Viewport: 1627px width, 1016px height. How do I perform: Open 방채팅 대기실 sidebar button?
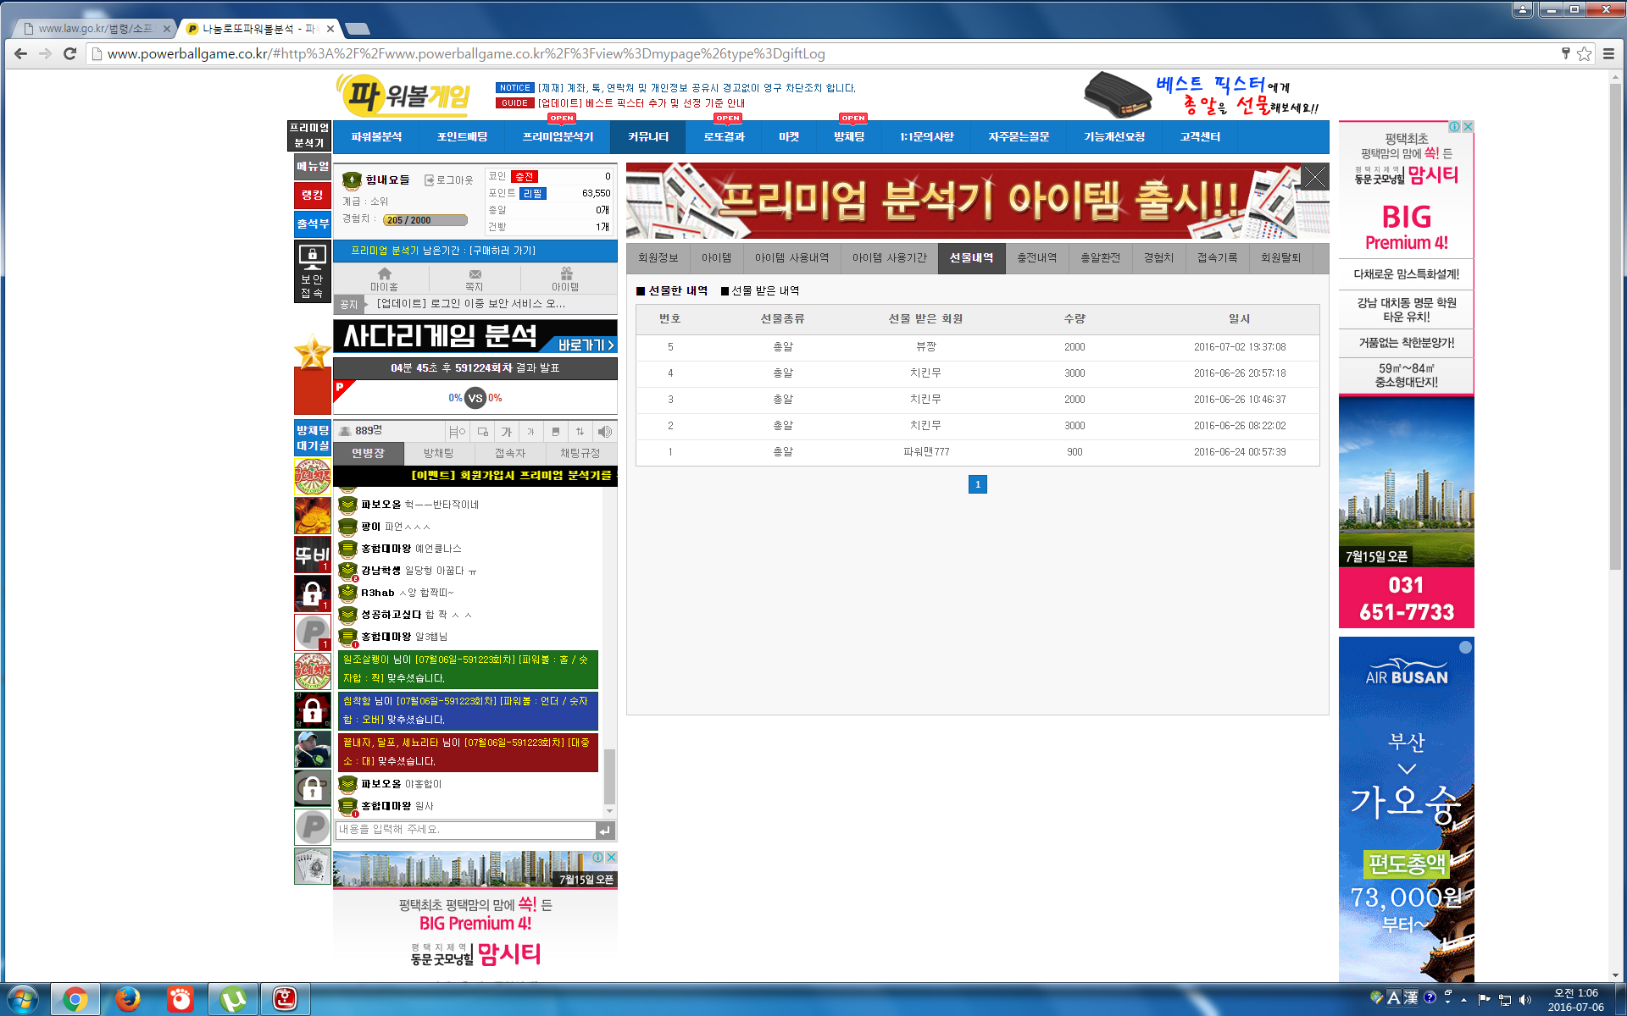click(312, 438)
